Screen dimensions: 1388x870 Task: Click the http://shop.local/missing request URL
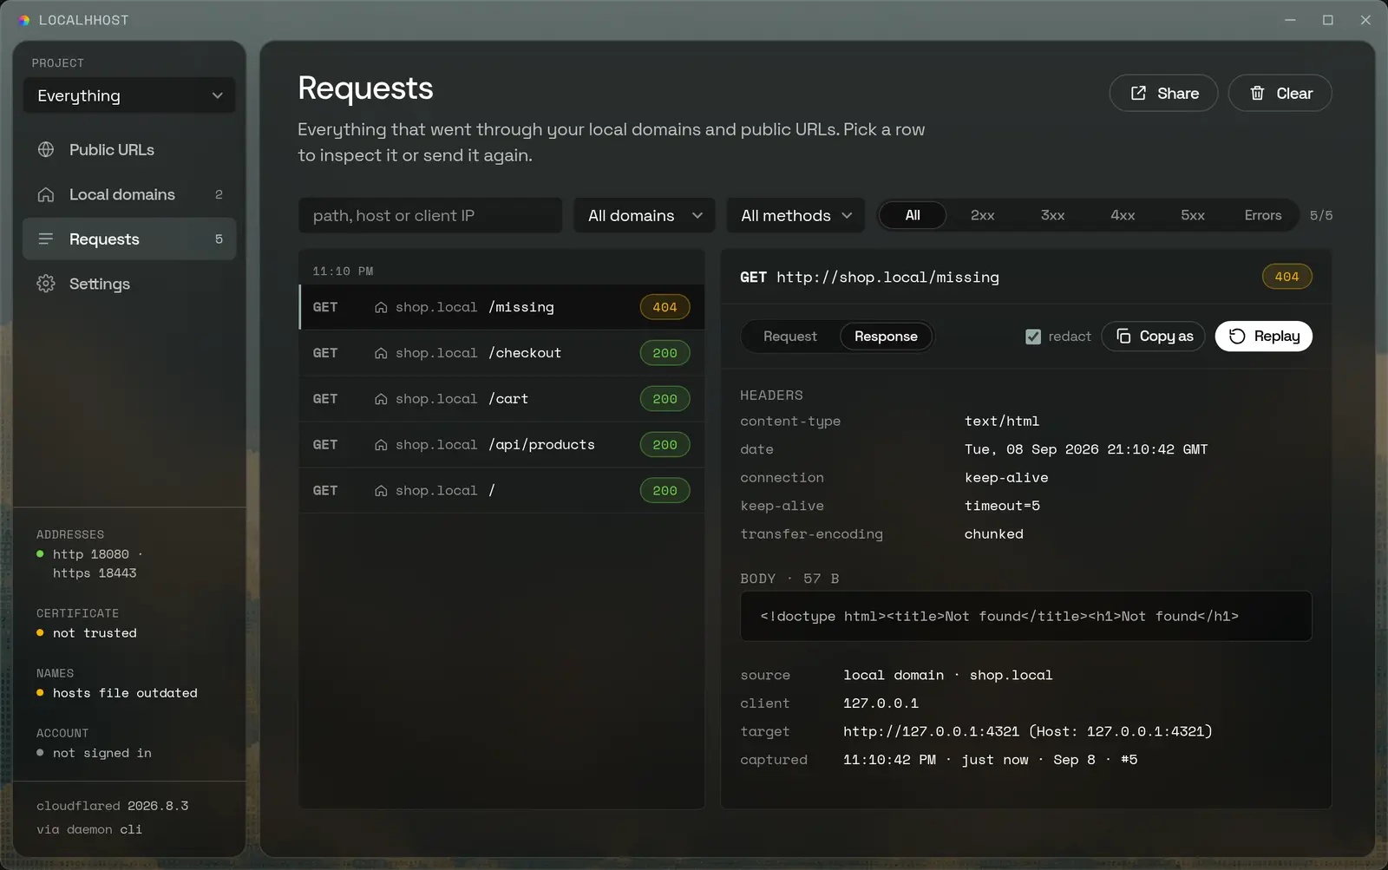[887, 278]
